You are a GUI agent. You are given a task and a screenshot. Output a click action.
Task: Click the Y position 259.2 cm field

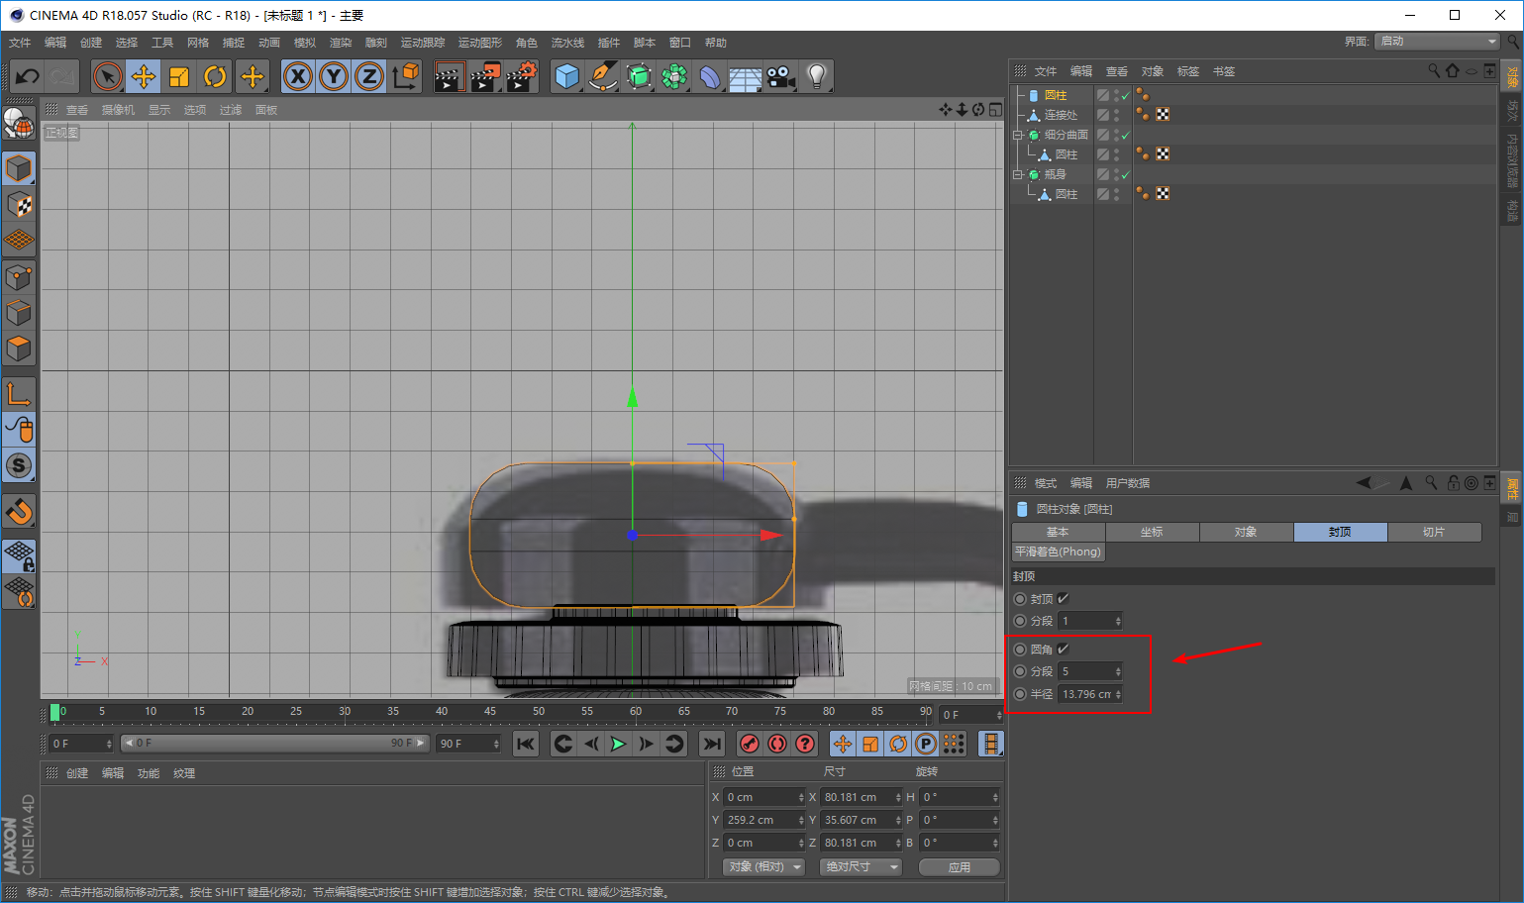pyautogui.click(x=760, y=820)
